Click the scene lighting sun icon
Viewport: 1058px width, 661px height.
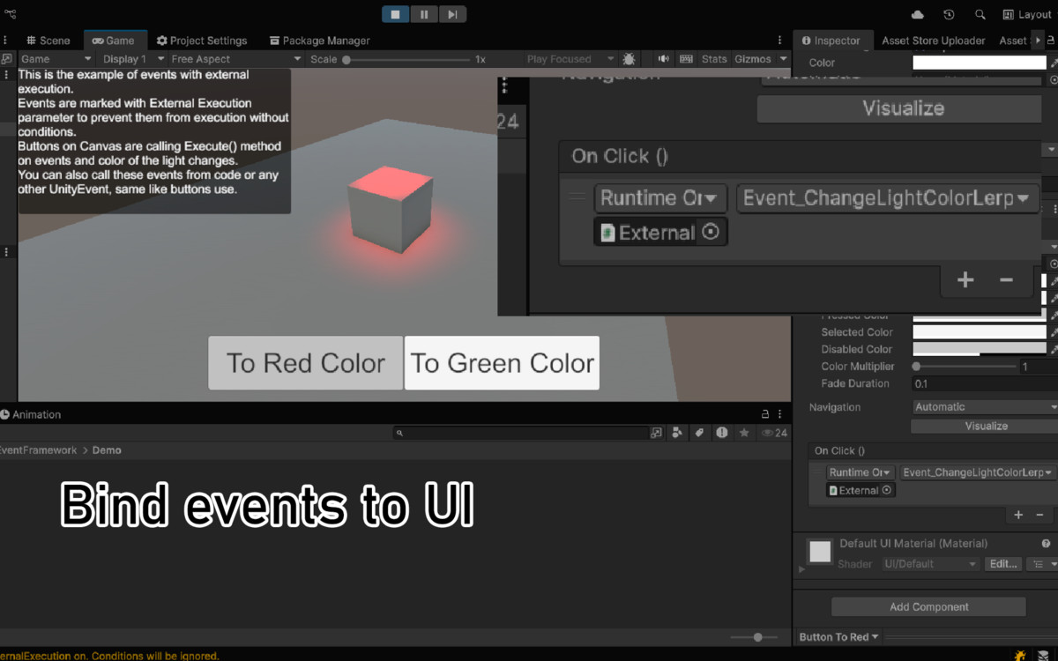click(x=628, y=58)
